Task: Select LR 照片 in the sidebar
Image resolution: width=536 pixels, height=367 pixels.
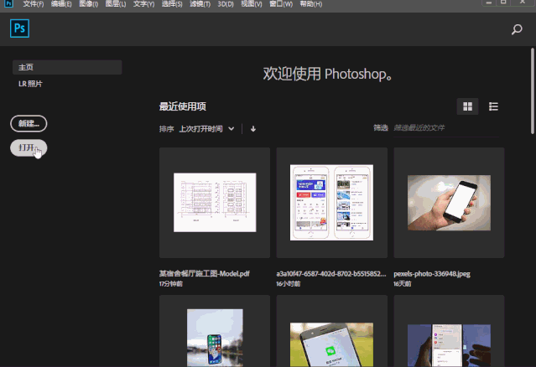Action: pyautogui.click(x=30, y=84)
